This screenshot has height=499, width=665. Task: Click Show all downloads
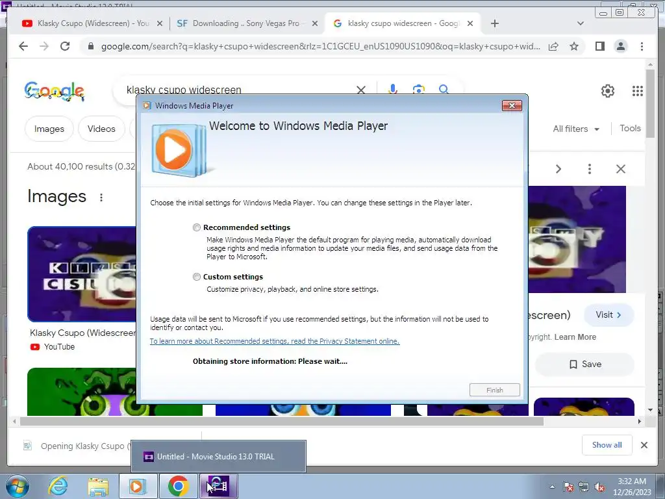click(607, 444)
